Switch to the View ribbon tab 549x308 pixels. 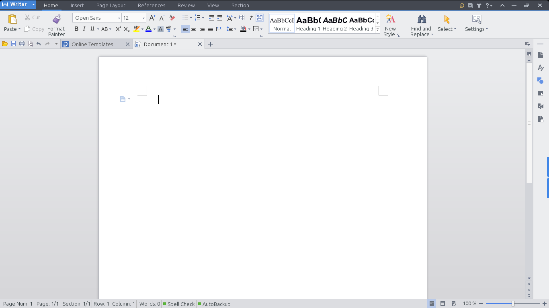pyautogui.click(x=213, y=5)
